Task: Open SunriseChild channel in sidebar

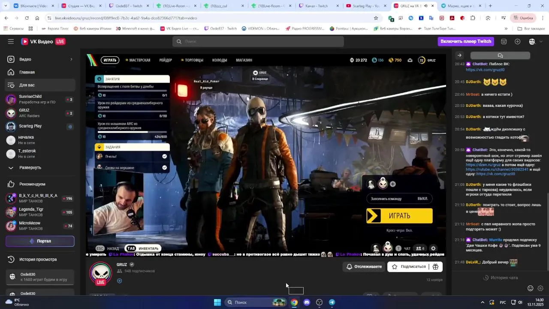Action: (x=40, y=99)
